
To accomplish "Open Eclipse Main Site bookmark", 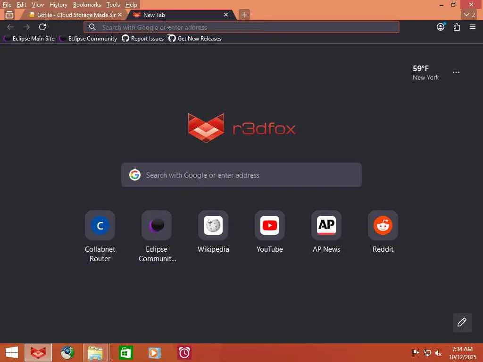I will (29, 39).
